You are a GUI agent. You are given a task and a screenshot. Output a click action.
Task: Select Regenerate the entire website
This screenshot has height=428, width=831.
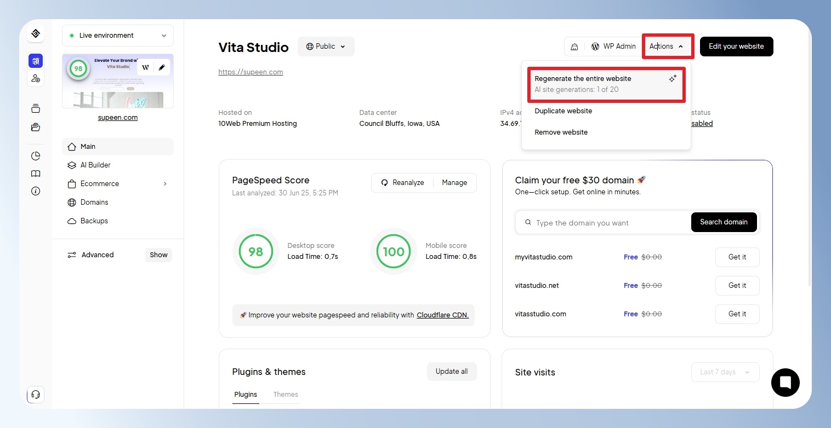pyautogui.click(x=606, y=84)
